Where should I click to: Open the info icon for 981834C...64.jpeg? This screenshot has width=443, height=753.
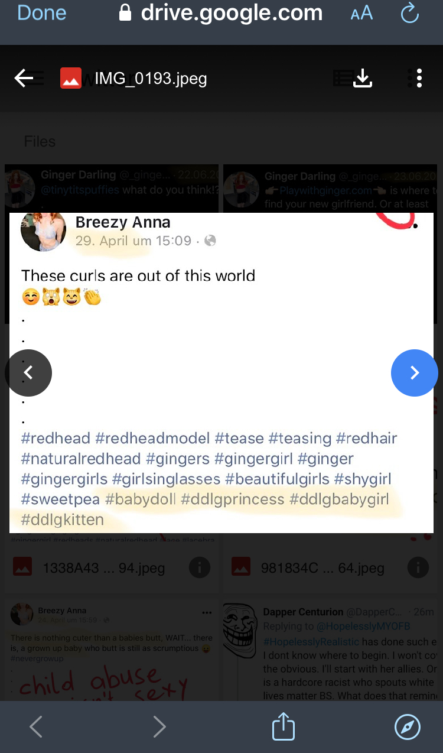pyautogui.click(x=418, y=568)
